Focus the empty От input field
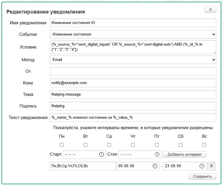This screenshot has height=186, width=223. [x=133, y=71]
